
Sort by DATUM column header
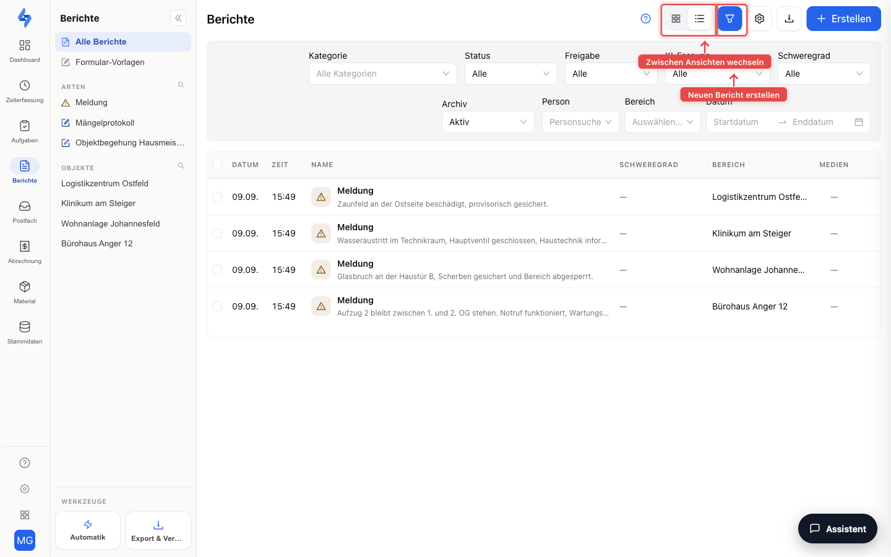click(245, 165)
